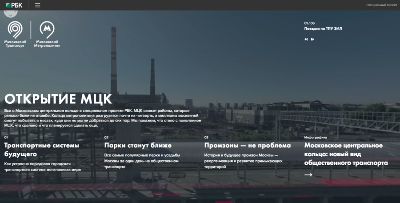Click the arrow under the infographic title
Image resolution: width=400 pixels, height=203 pixels.
coord(308,175)
